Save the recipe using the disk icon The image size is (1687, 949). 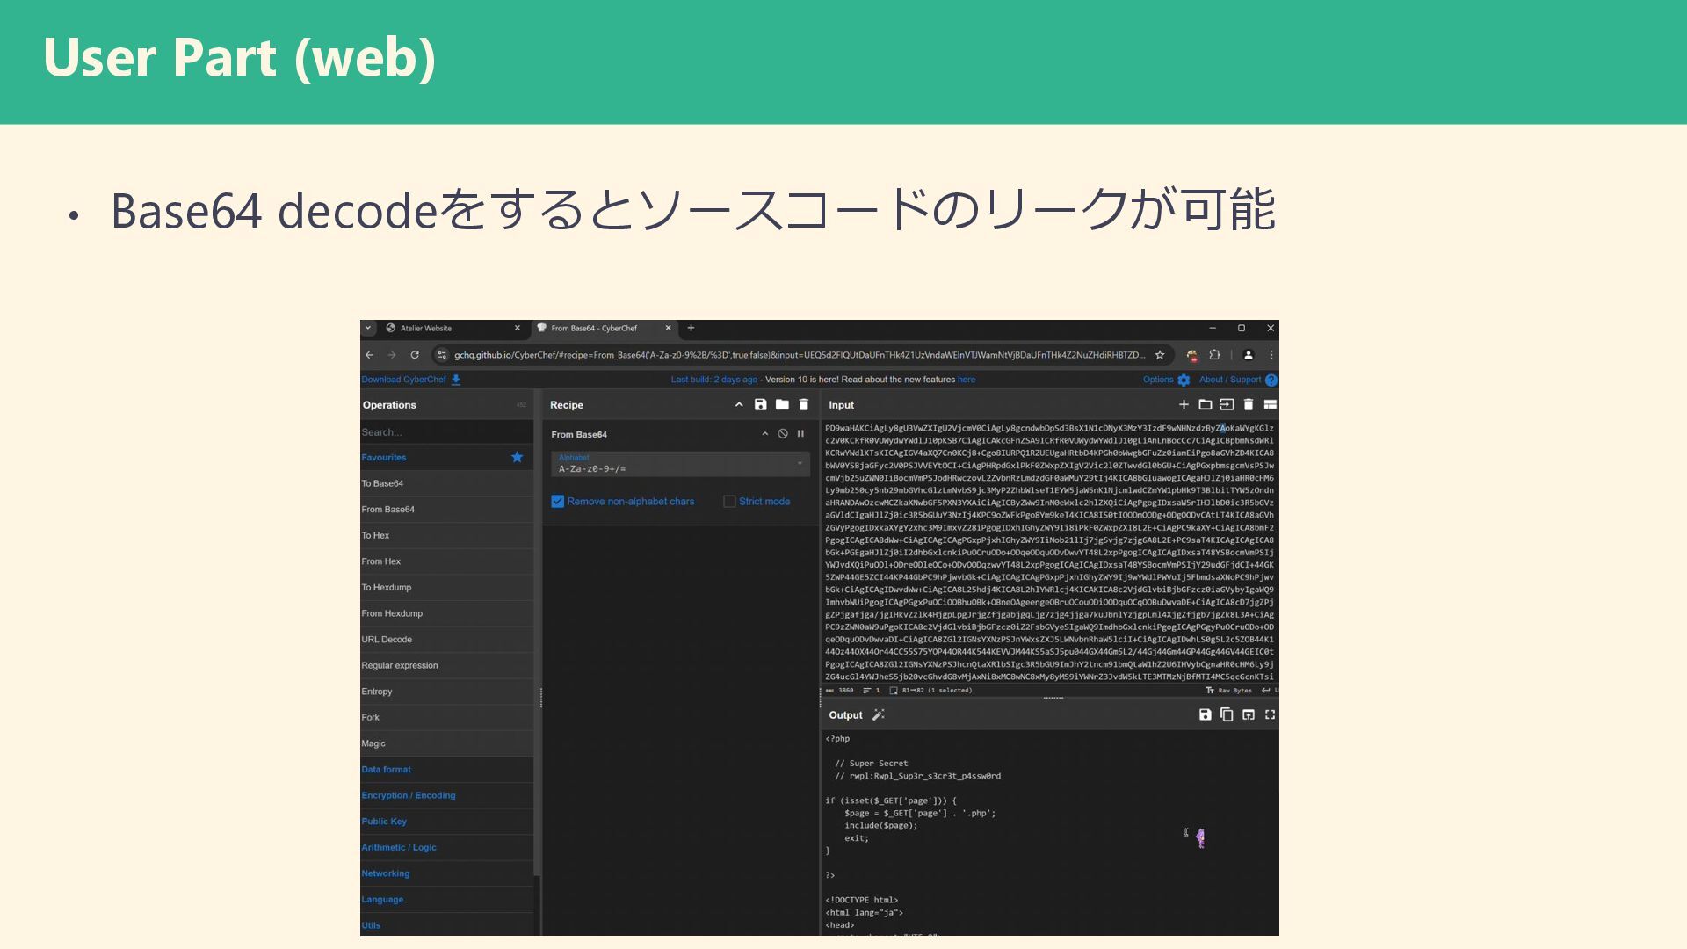[x=760, y=405]
